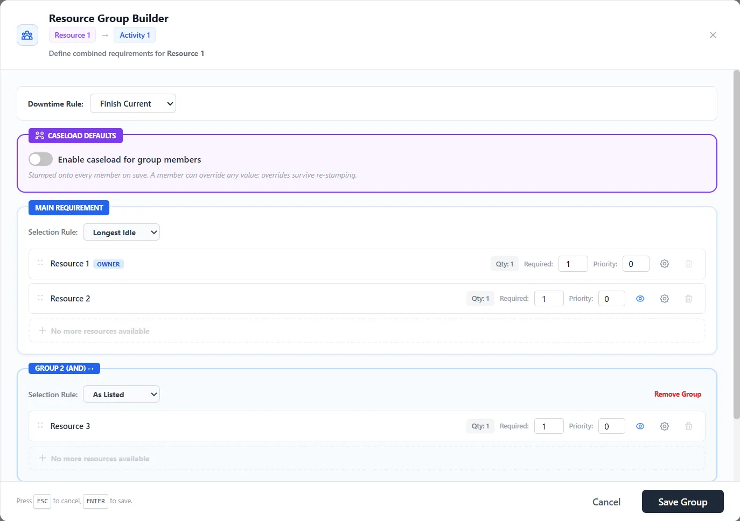Screen dimensions: 740x521
Task: Click the CASELOAD DEFAULTS label
Action: point(76,136)
